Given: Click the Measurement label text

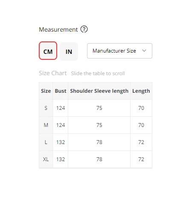Looking at the screenshot, I should 58,29.
